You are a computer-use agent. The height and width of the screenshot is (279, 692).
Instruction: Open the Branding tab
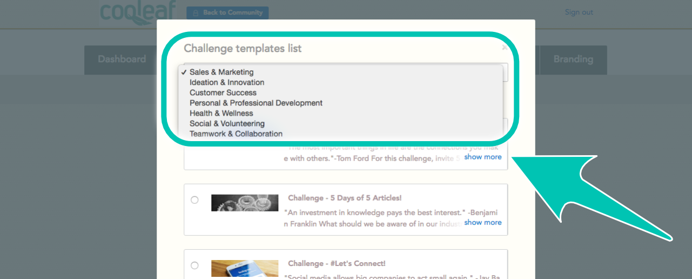pos(573,59)
